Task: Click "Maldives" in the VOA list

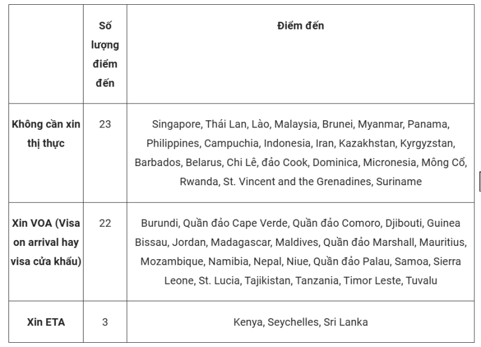Action: coord(296,242)
